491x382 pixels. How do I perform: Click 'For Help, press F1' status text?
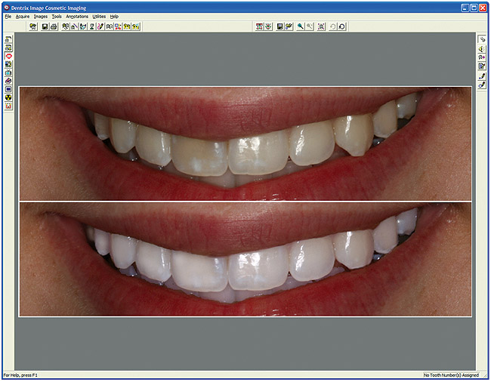pyautogui.click(x=20, y=375)
